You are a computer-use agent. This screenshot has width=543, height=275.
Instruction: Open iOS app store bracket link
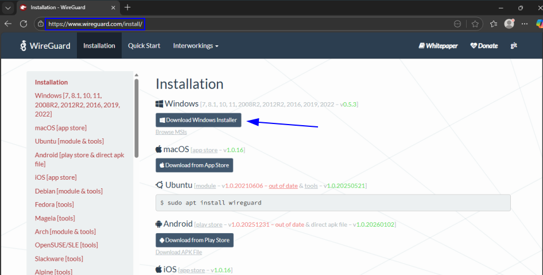[x=192, y=270]
